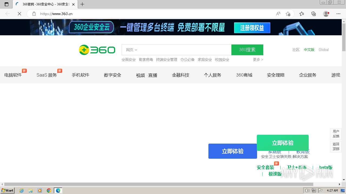Image resolution: width=346 pixels, height=194 pixels.
Task: Open Settings and more menu
Action: pos(338,14)
